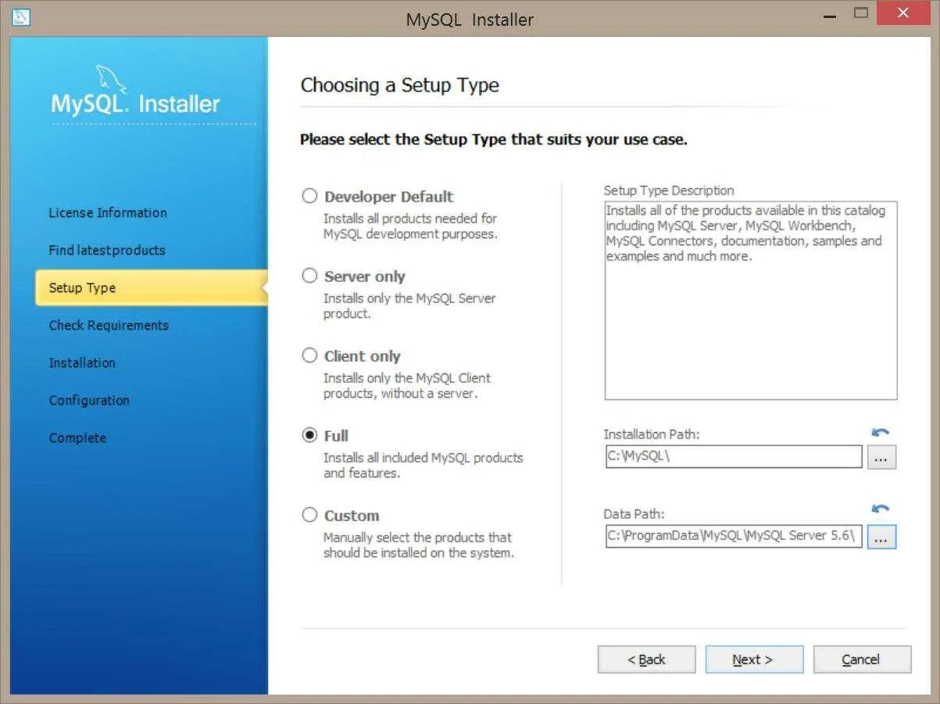Choose the Client only setup type

(309, 356)
